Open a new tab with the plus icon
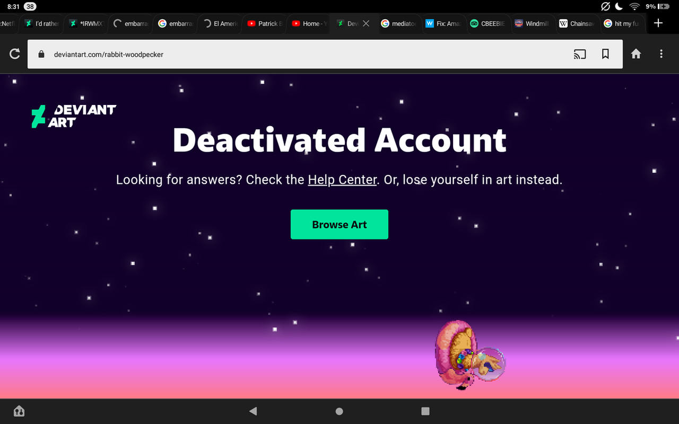This screenshot has height=424, width=679. pos(658,23)
